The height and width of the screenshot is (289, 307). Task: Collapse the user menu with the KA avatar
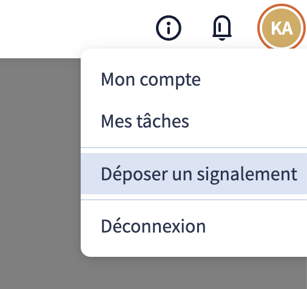[x=282, y=28]
